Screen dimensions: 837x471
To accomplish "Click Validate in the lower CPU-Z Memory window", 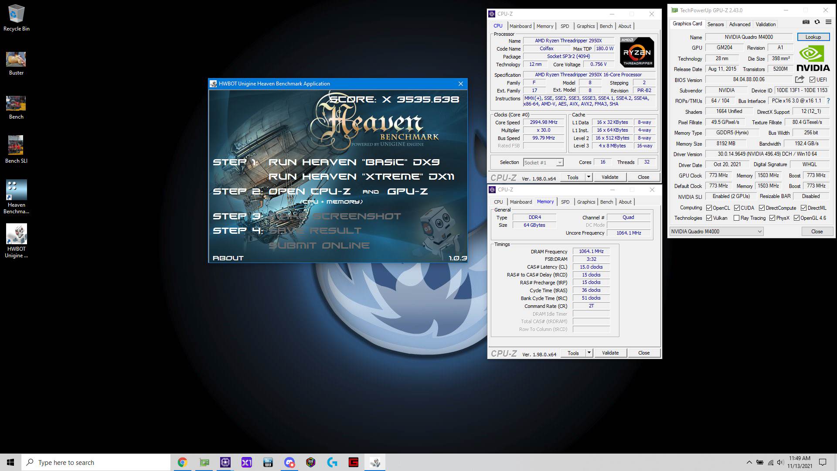I will tap(610, 353).
